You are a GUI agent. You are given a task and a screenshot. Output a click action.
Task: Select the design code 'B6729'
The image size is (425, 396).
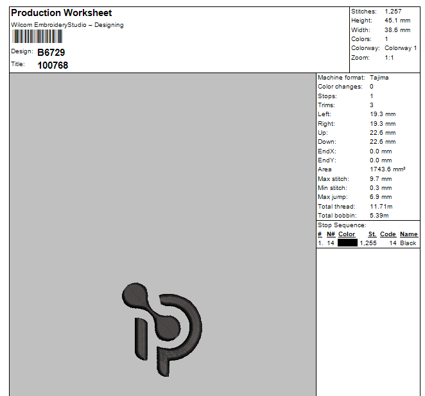coord(51,53)
